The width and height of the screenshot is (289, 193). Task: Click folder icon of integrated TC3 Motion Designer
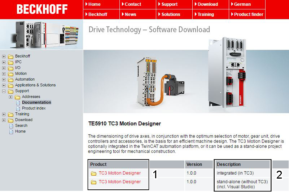[x=94, y=173]
